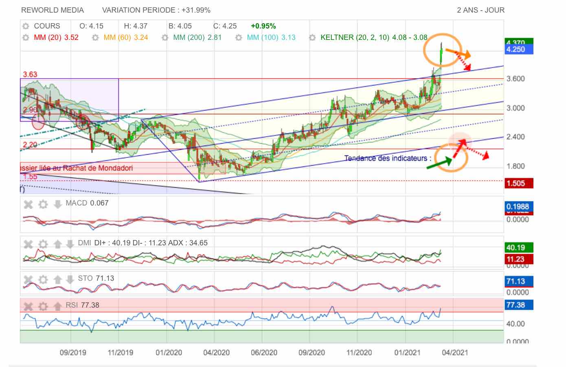Open MACD indicator settings gear

43,204
